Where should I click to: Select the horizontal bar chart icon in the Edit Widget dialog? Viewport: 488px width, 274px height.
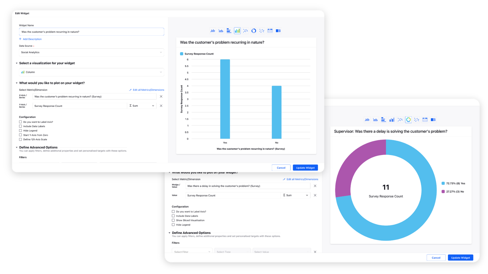coord(229,31)
